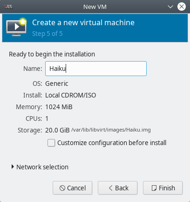
Task: Click the page icon on Finish
Action: tap(154, 188)
